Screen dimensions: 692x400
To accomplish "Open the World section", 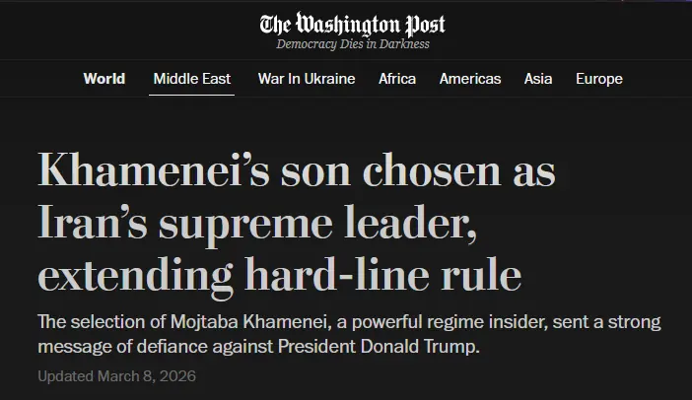I will click(104, 79).
